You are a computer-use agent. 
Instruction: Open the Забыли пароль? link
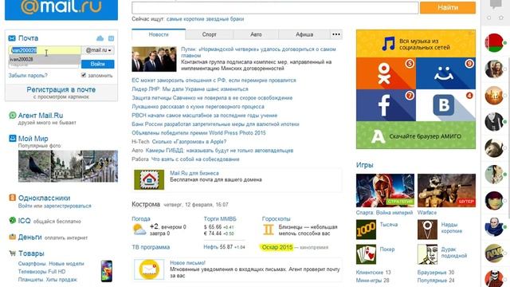(28, 76)
